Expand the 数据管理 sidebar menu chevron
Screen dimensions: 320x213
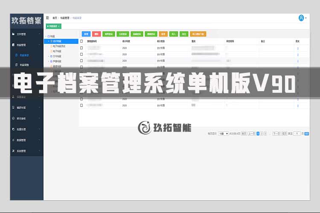click(x=39, y=140)
